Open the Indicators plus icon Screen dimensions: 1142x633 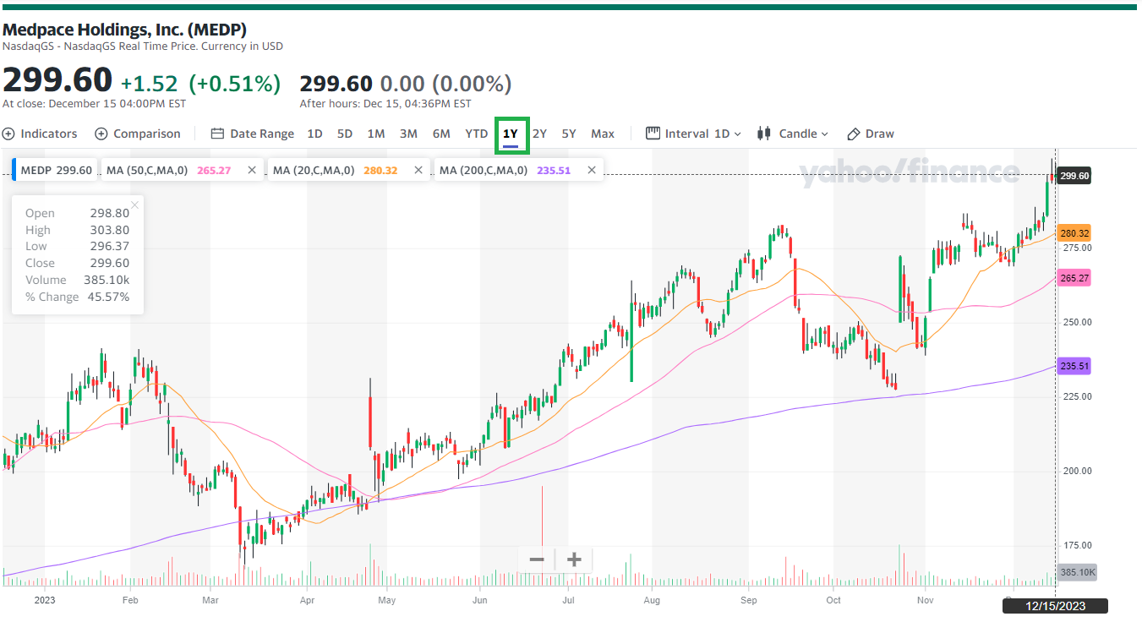tap(8, 134)
